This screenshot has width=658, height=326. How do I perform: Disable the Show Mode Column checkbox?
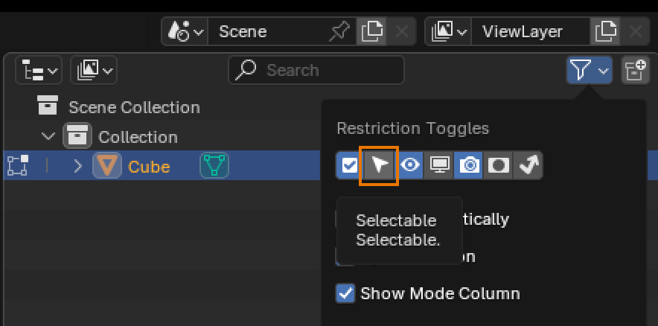pos(346,293)
